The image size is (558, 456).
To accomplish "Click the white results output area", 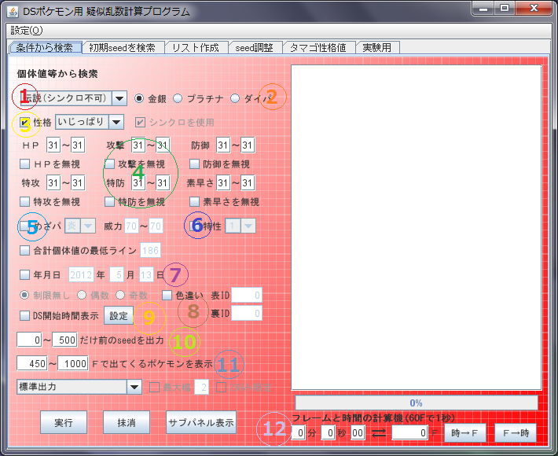I will point(417,227).
